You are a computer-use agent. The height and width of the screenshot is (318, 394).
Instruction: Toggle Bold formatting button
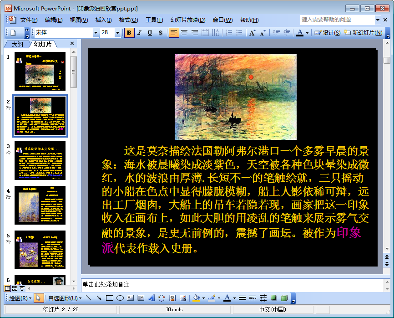[x=129, y=33]
